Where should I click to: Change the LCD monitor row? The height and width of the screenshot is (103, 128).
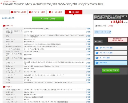pyautogui.click(x=88, y=92)
